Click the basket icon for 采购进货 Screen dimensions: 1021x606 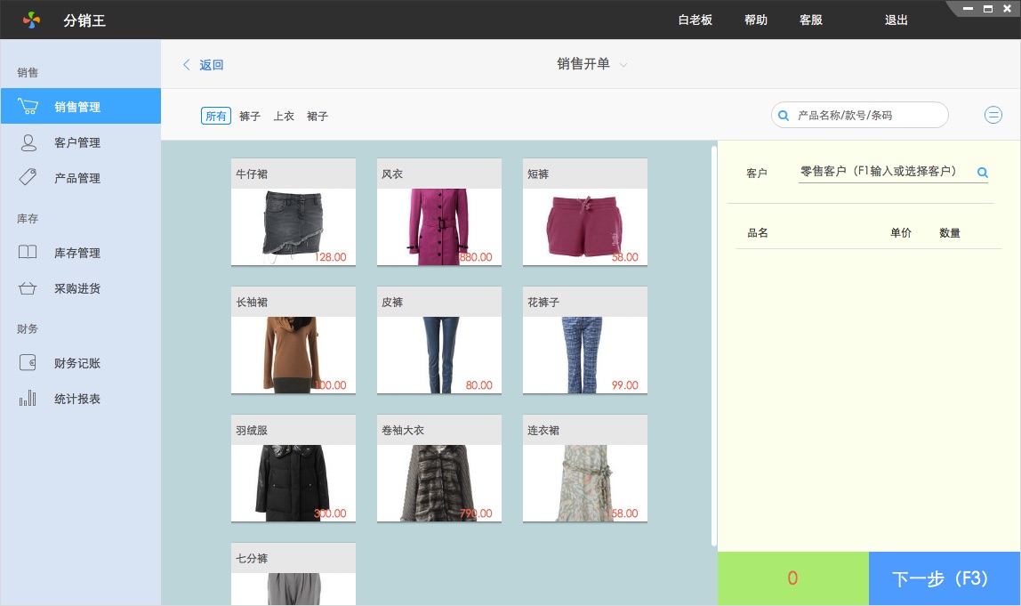[28, 288]
